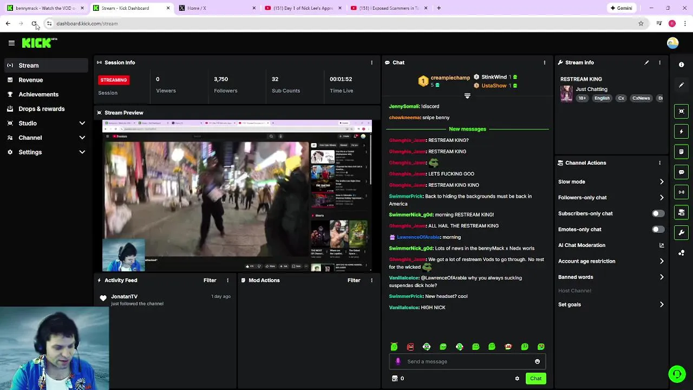Open Mod Actions three-dot menu
693x390 pixels.
point(371,280)
